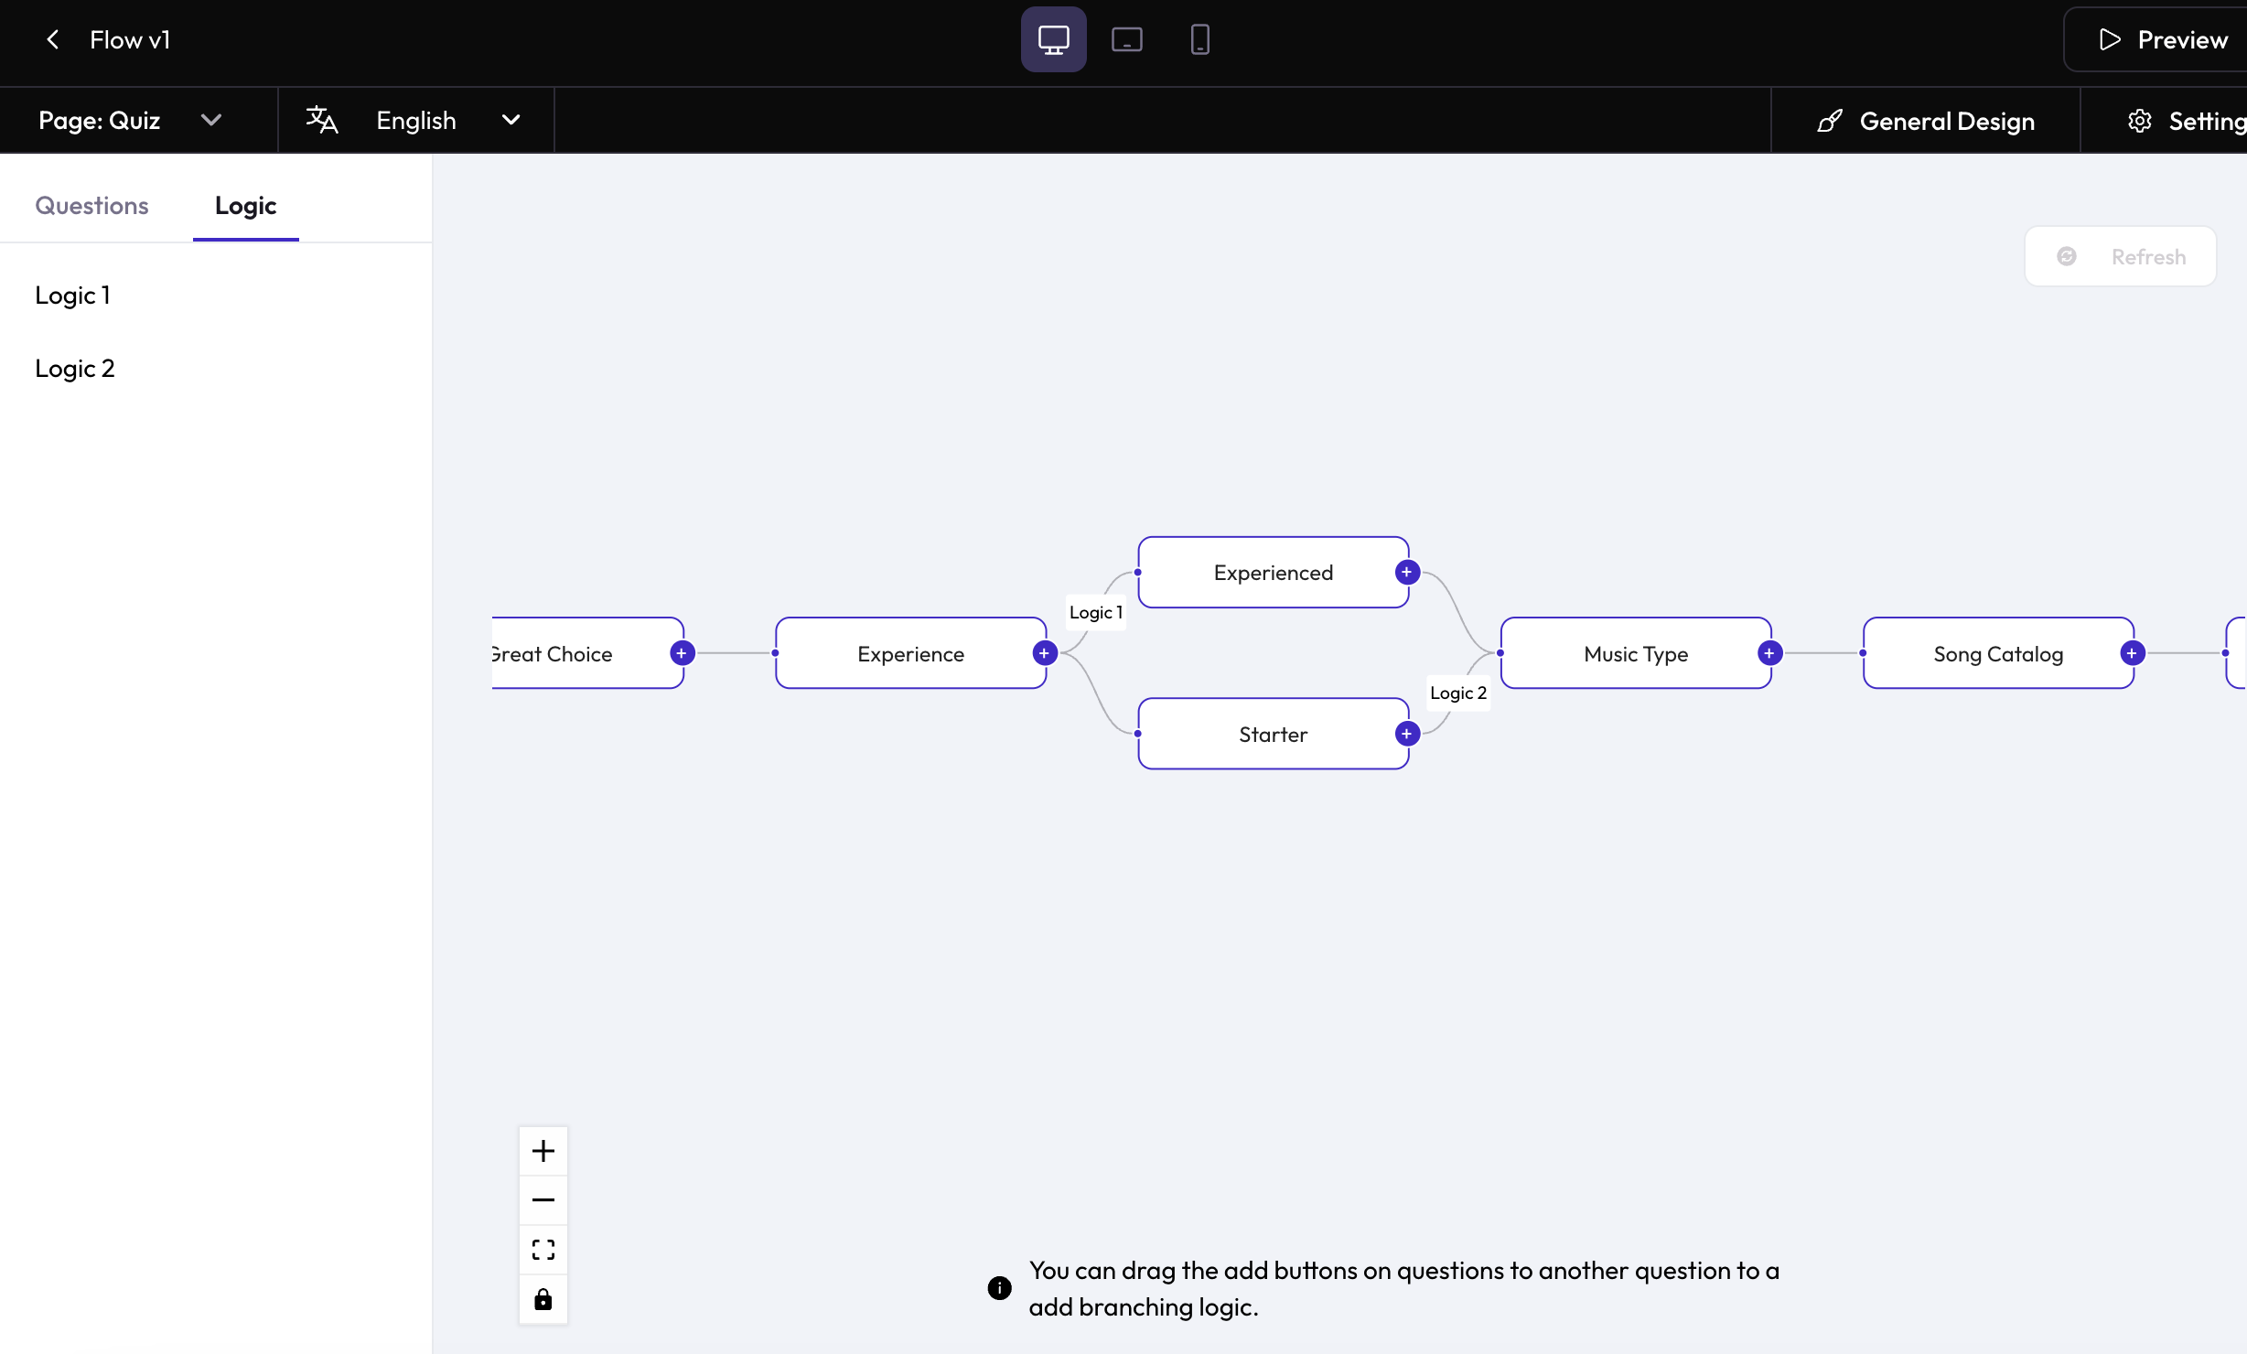
Task: Switch to tablet preview mode icon
Action: pos(1126,39)
